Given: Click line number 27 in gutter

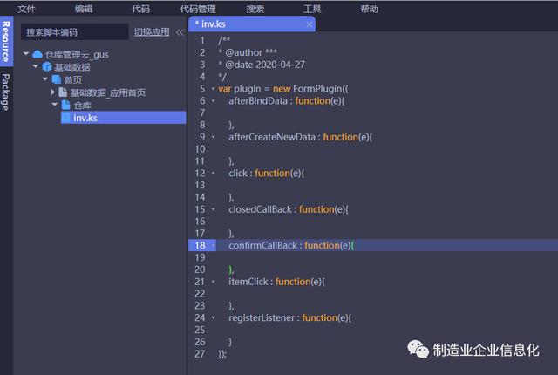Looking at the screenshot, I should click(x=200, y=354).
